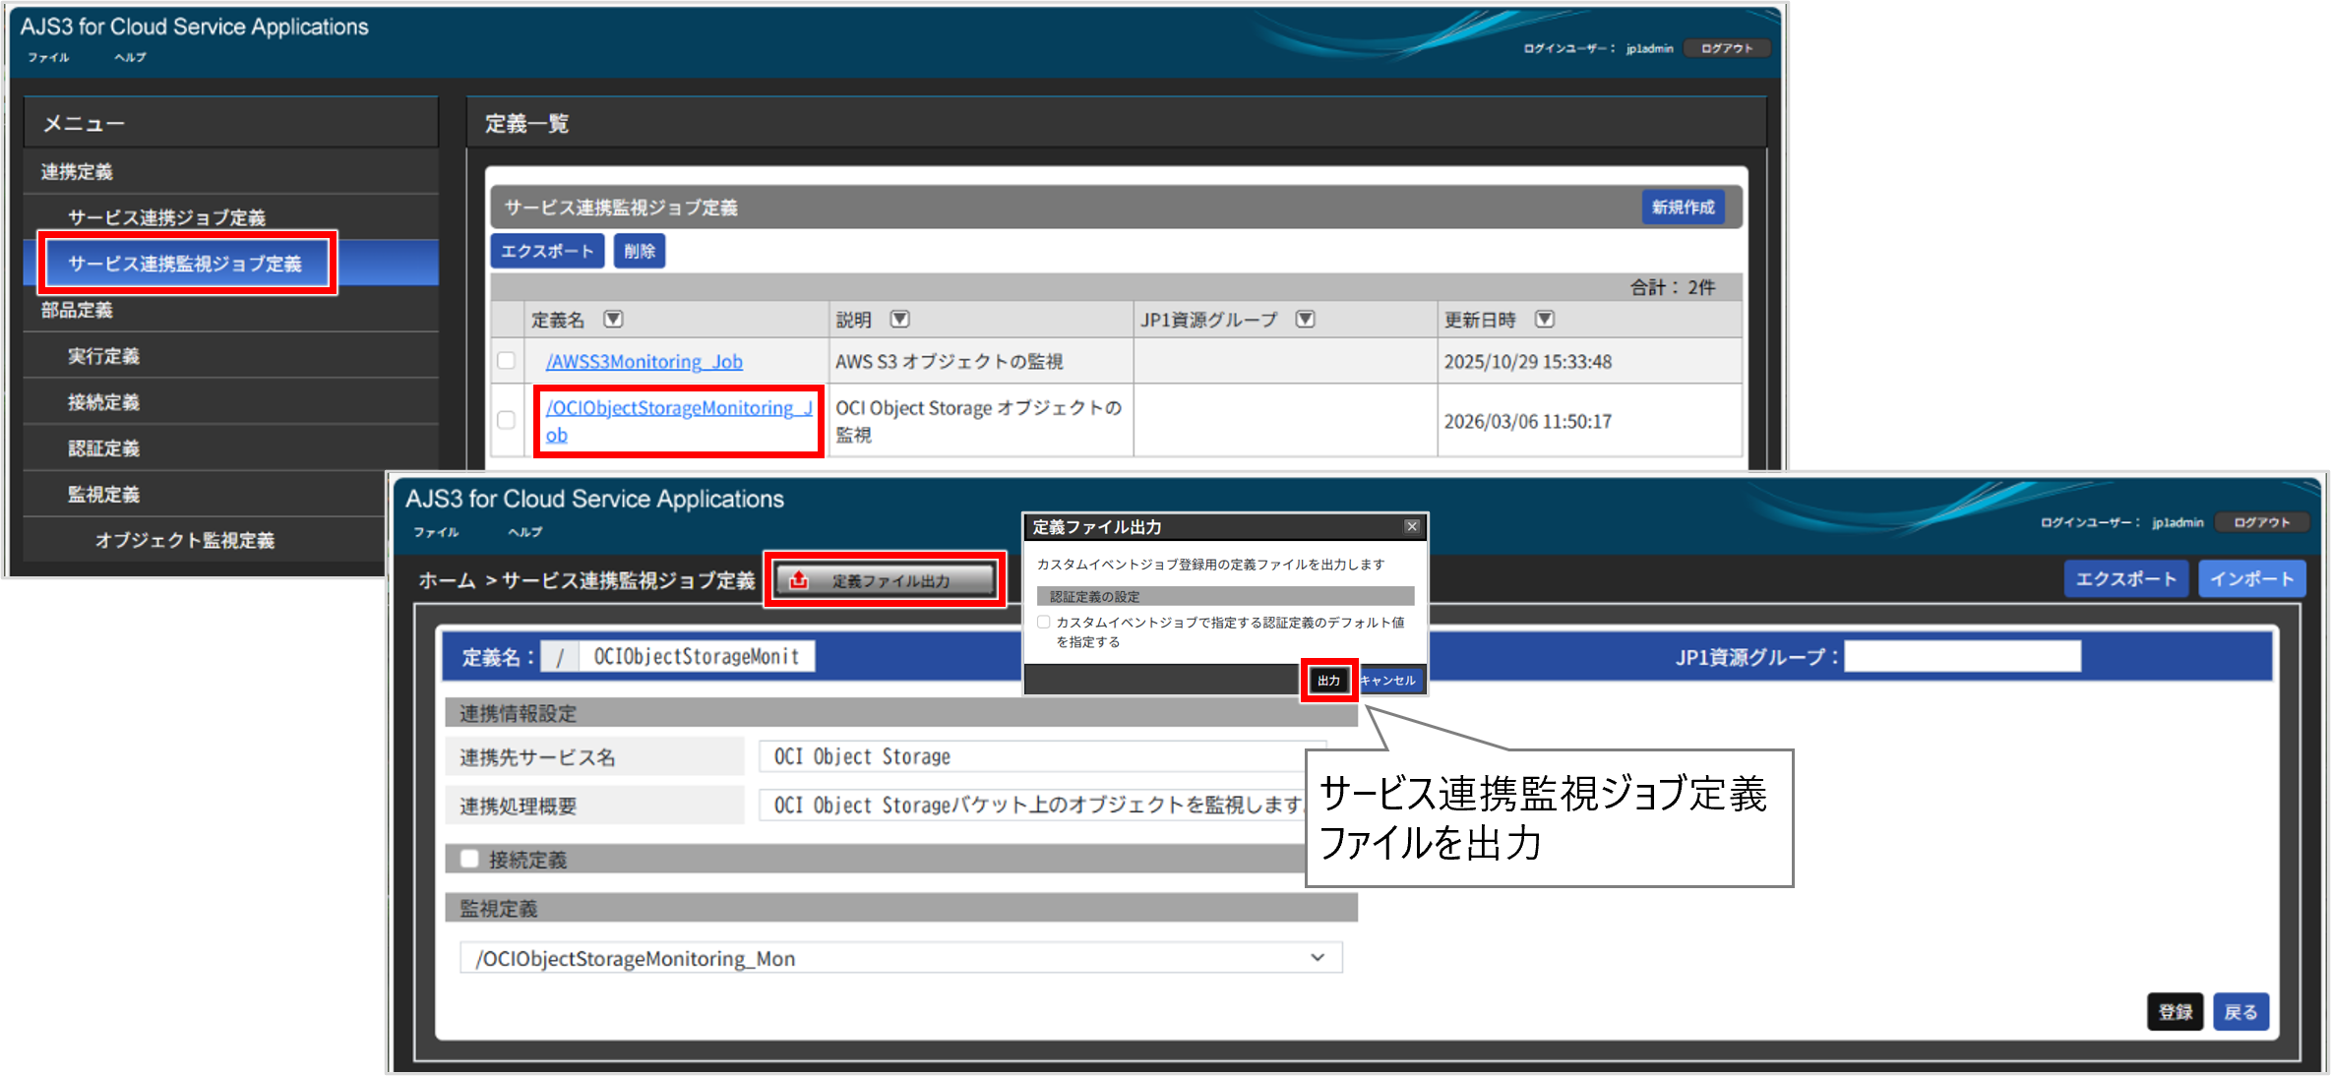Click the 2025/10/29 15:33:48 timestamp cell
2331x1076 pixels.
[1589, 361]
